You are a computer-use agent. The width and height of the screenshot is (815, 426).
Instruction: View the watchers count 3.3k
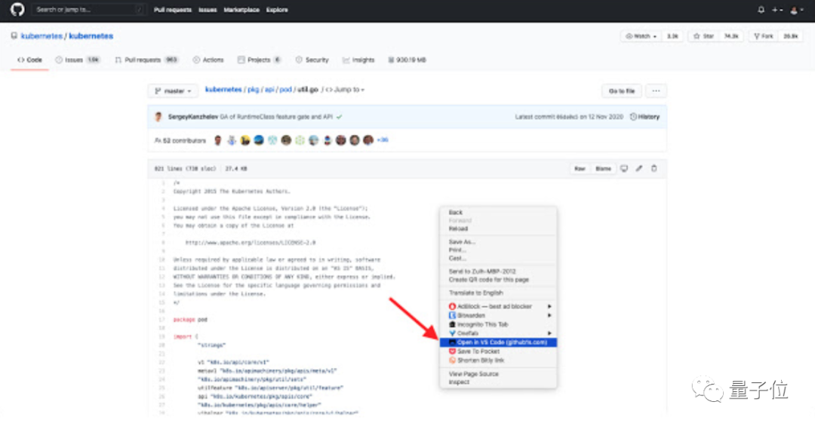(x=672, y=36)
